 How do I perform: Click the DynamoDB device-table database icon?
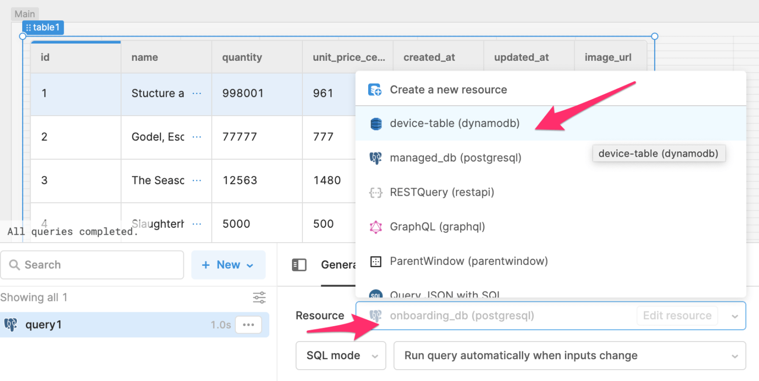(376, 124)
